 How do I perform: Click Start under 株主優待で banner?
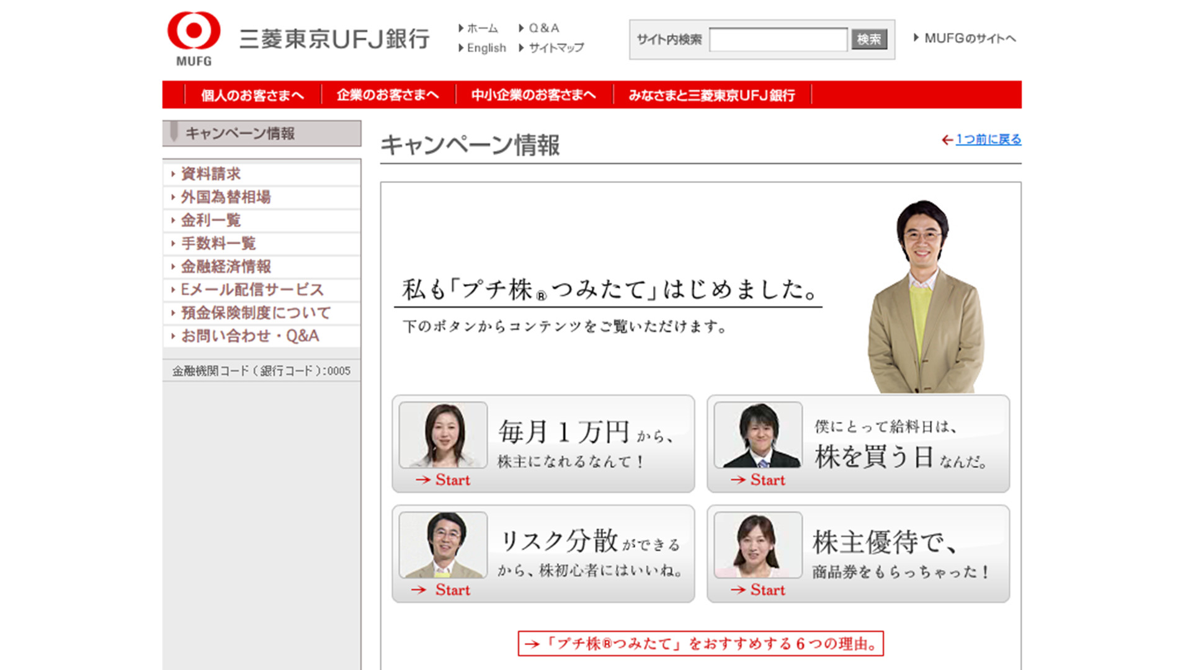coord(758,590)
